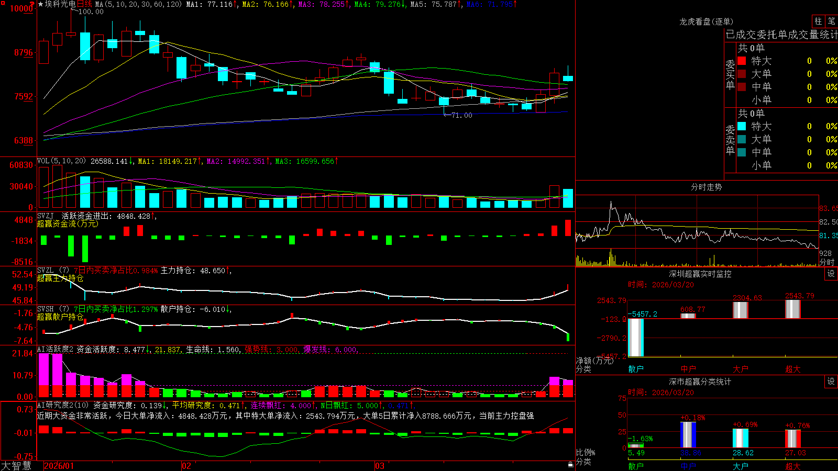Screen dimensions: 838x471
Task: Click the 02 month marker on timeline
Action: click(186, 466)
